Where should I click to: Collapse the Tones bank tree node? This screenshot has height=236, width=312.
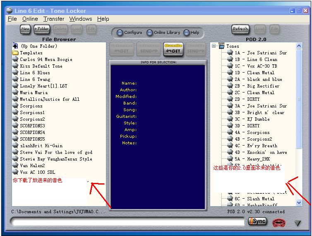(214, 46)
